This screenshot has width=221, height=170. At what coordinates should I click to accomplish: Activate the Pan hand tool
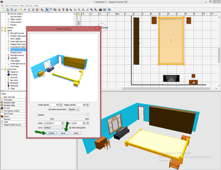tap(52, 10)
